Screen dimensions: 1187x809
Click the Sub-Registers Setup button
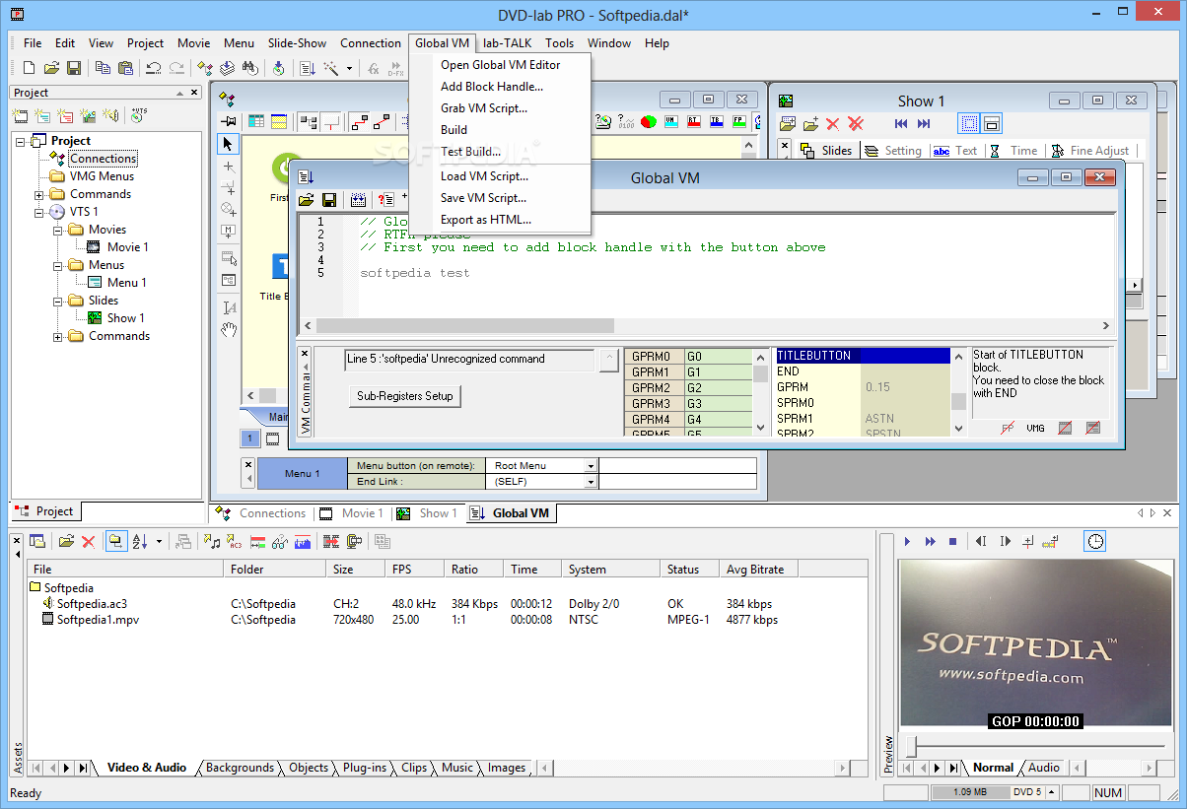[405, 396]
